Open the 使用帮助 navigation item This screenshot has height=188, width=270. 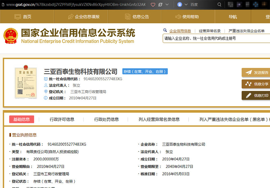[188, 17]
